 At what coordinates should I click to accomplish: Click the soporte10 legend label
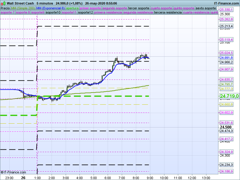coord(53,13)
